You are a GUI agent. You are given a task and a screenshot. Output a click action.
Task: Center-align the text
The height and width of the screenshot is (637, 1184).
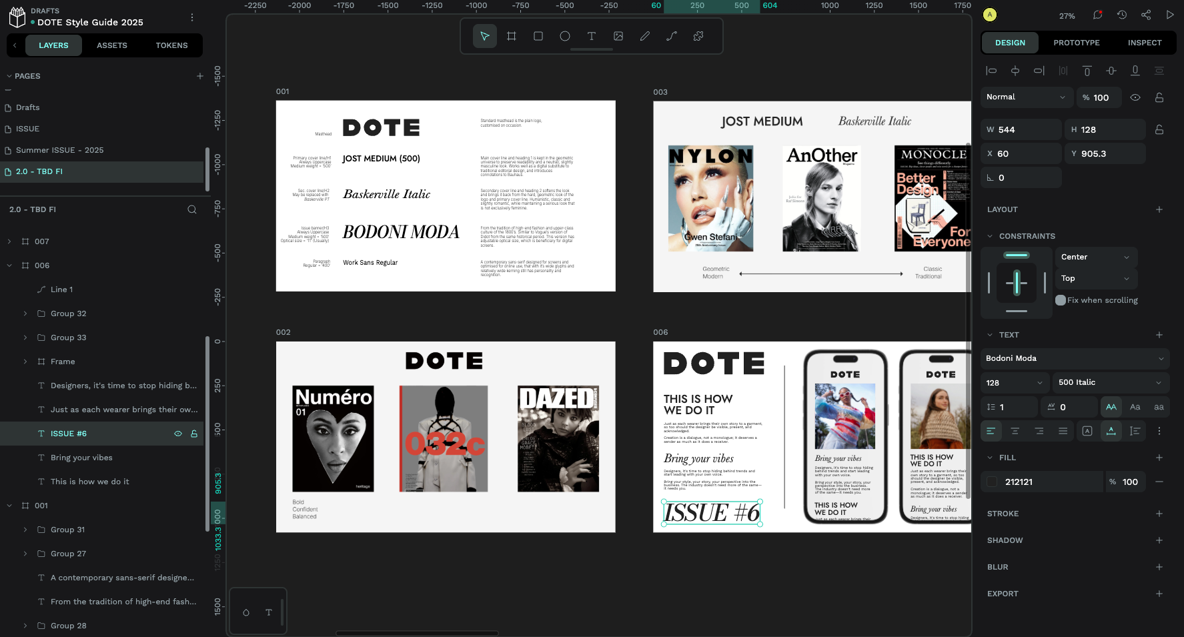coord(1015,431)
